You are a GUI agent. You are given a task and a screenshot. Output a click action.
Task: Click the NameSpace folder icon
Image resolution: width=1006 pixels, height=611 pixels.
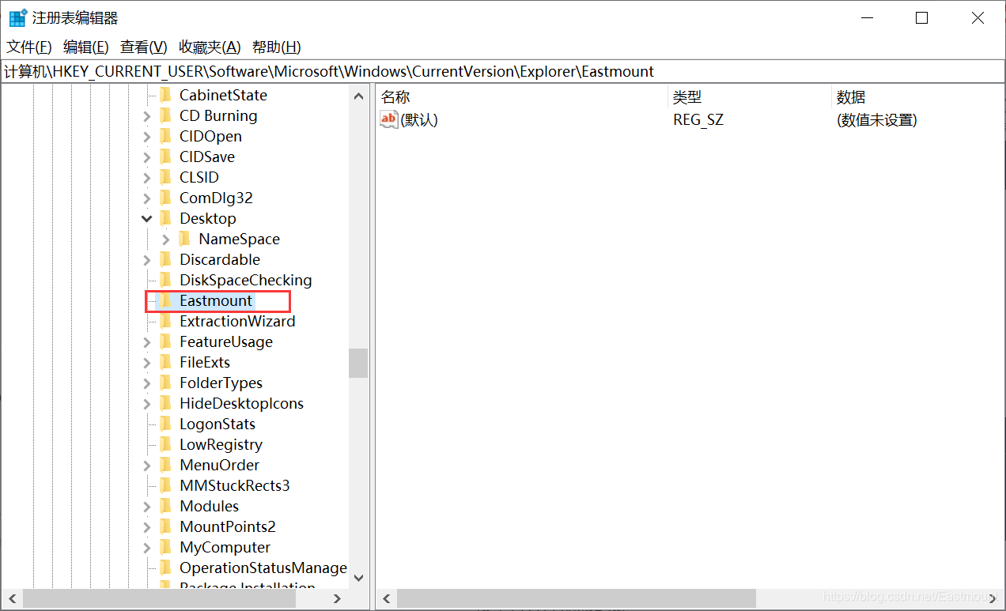point(184,239)
